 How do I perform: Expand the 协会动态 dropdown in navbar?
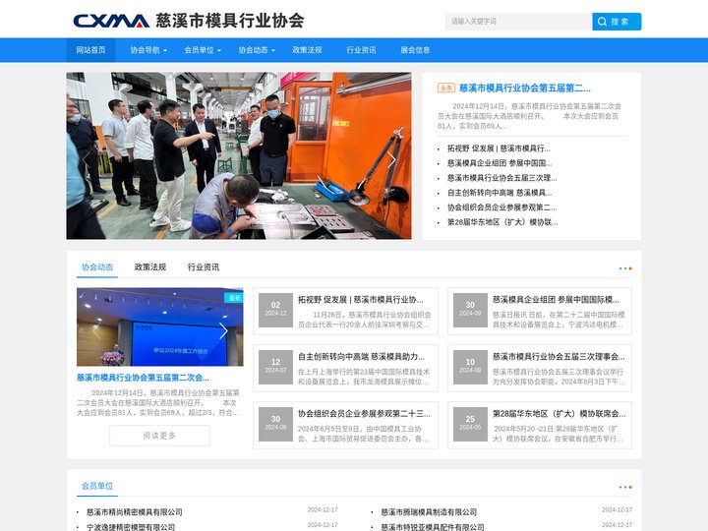click(x=257, y=50)
